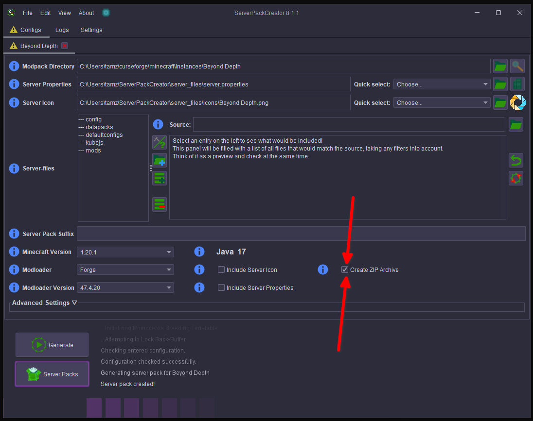Screen dimensions: 533x421
Task: Open Server Properties Quick select dropdown
Action: pos(442,84)
